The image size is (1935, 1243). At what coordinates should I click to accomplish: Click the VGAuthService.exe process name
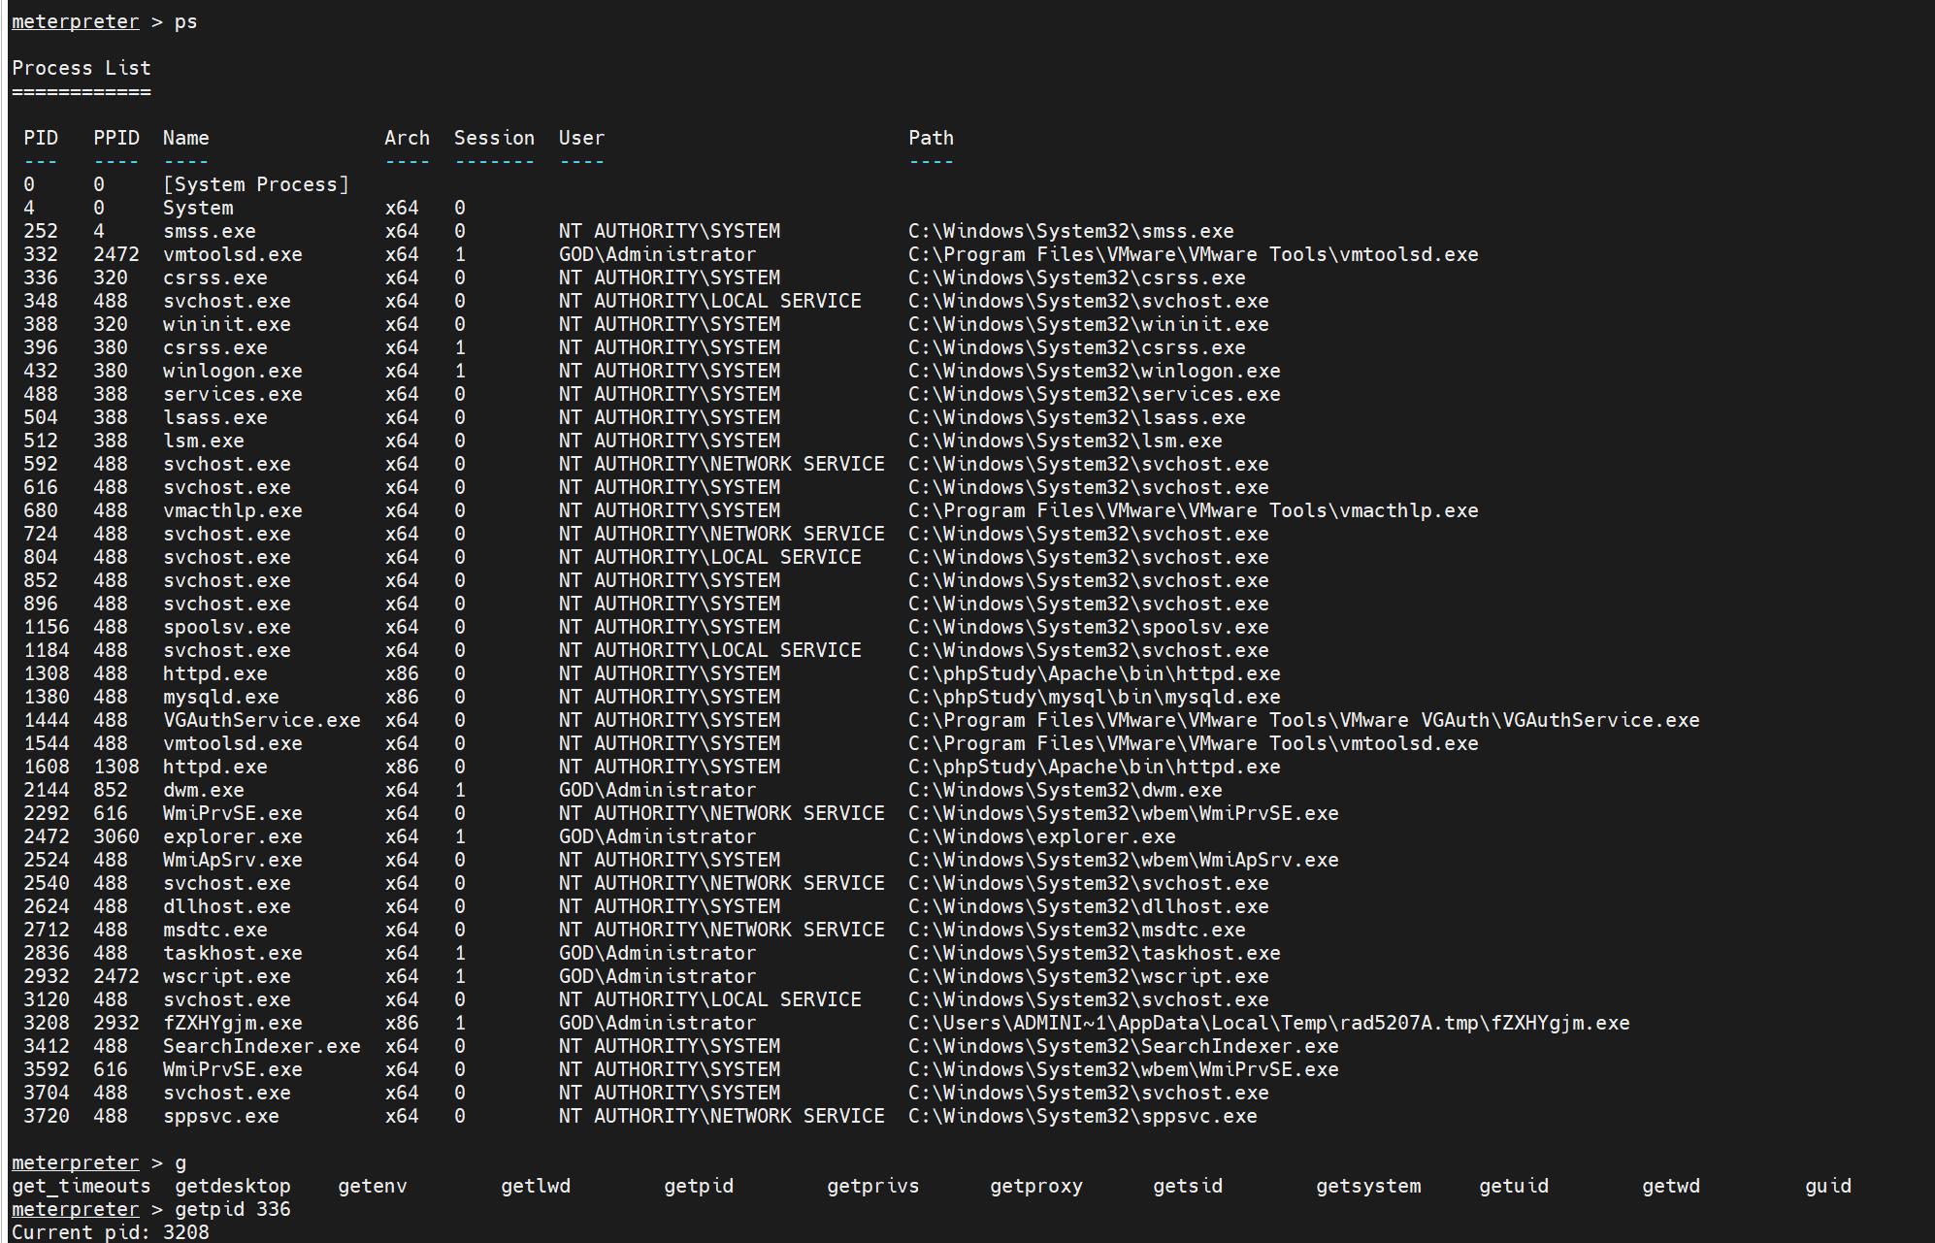pos(261,720)
